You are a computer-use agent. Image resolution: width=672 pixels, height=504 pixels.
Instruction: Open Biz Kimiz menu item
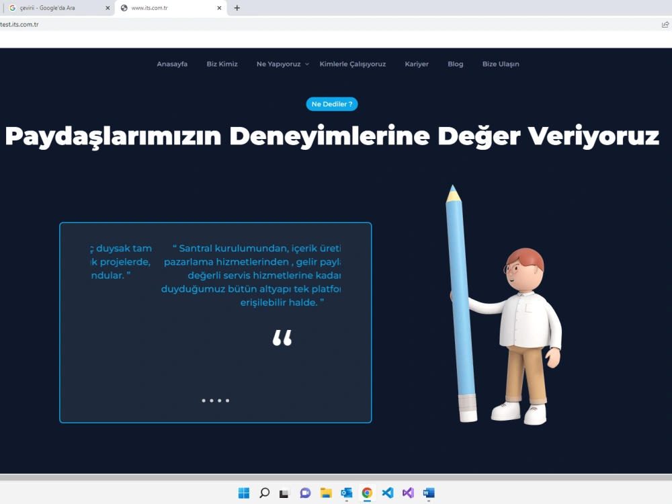click(x=222, y=64)
